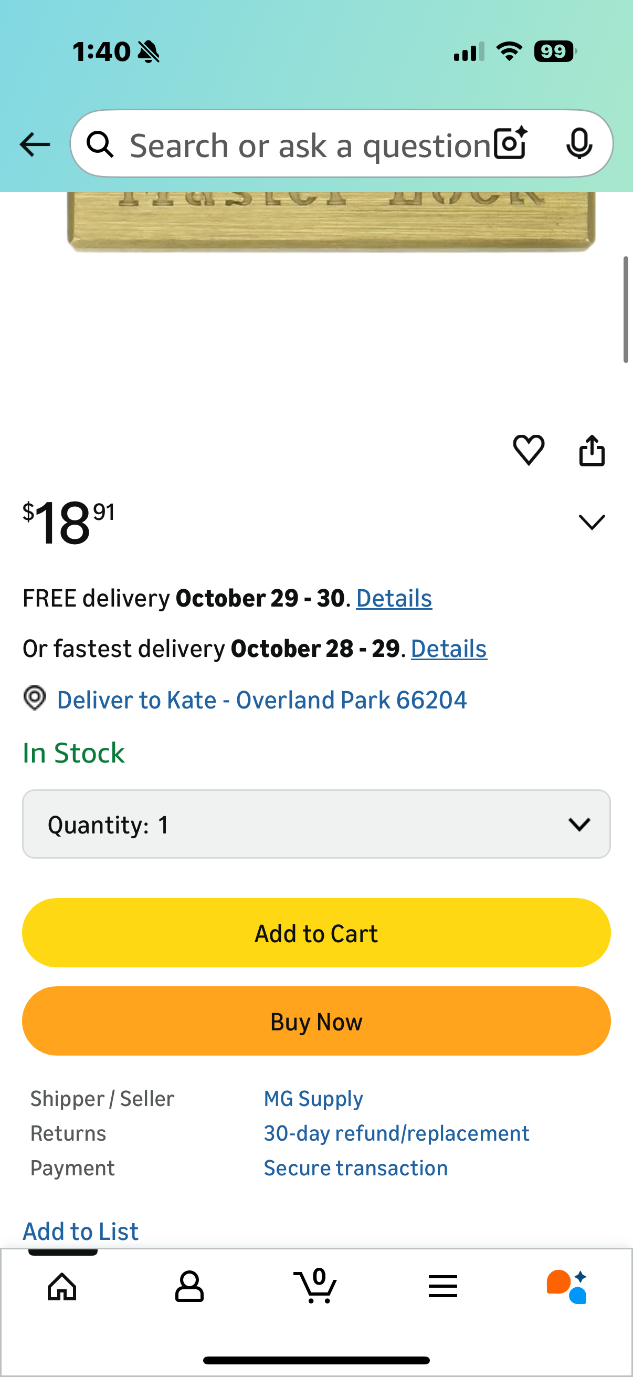This screenshot has height=1377, width=633.
Task: Click the page scrollbar
Action: click(626, 310)
